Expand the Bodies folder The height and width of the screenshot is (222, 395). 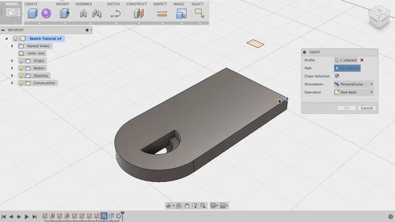(x=12, y=68)
